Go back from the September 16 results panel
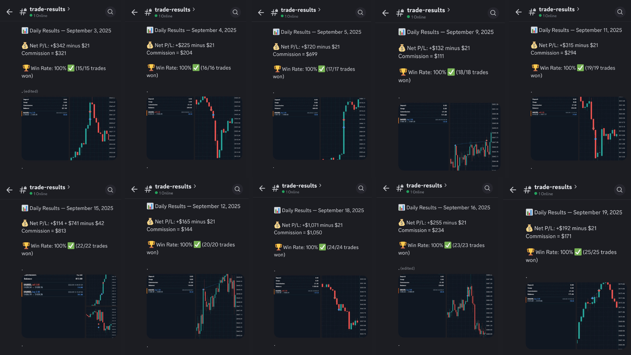The width and height of the screenshot is (631, 355). coord(386,188)
